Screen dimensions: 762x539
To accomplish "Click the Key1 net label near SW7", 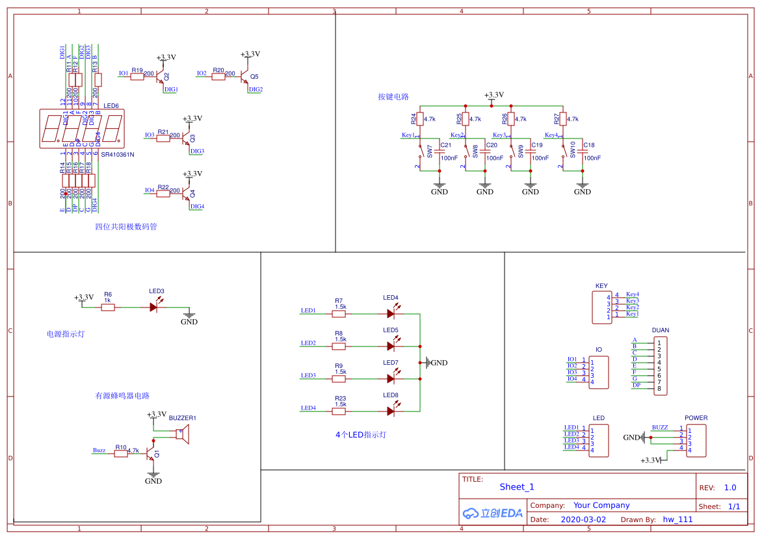I will click(x=408, y=135).
